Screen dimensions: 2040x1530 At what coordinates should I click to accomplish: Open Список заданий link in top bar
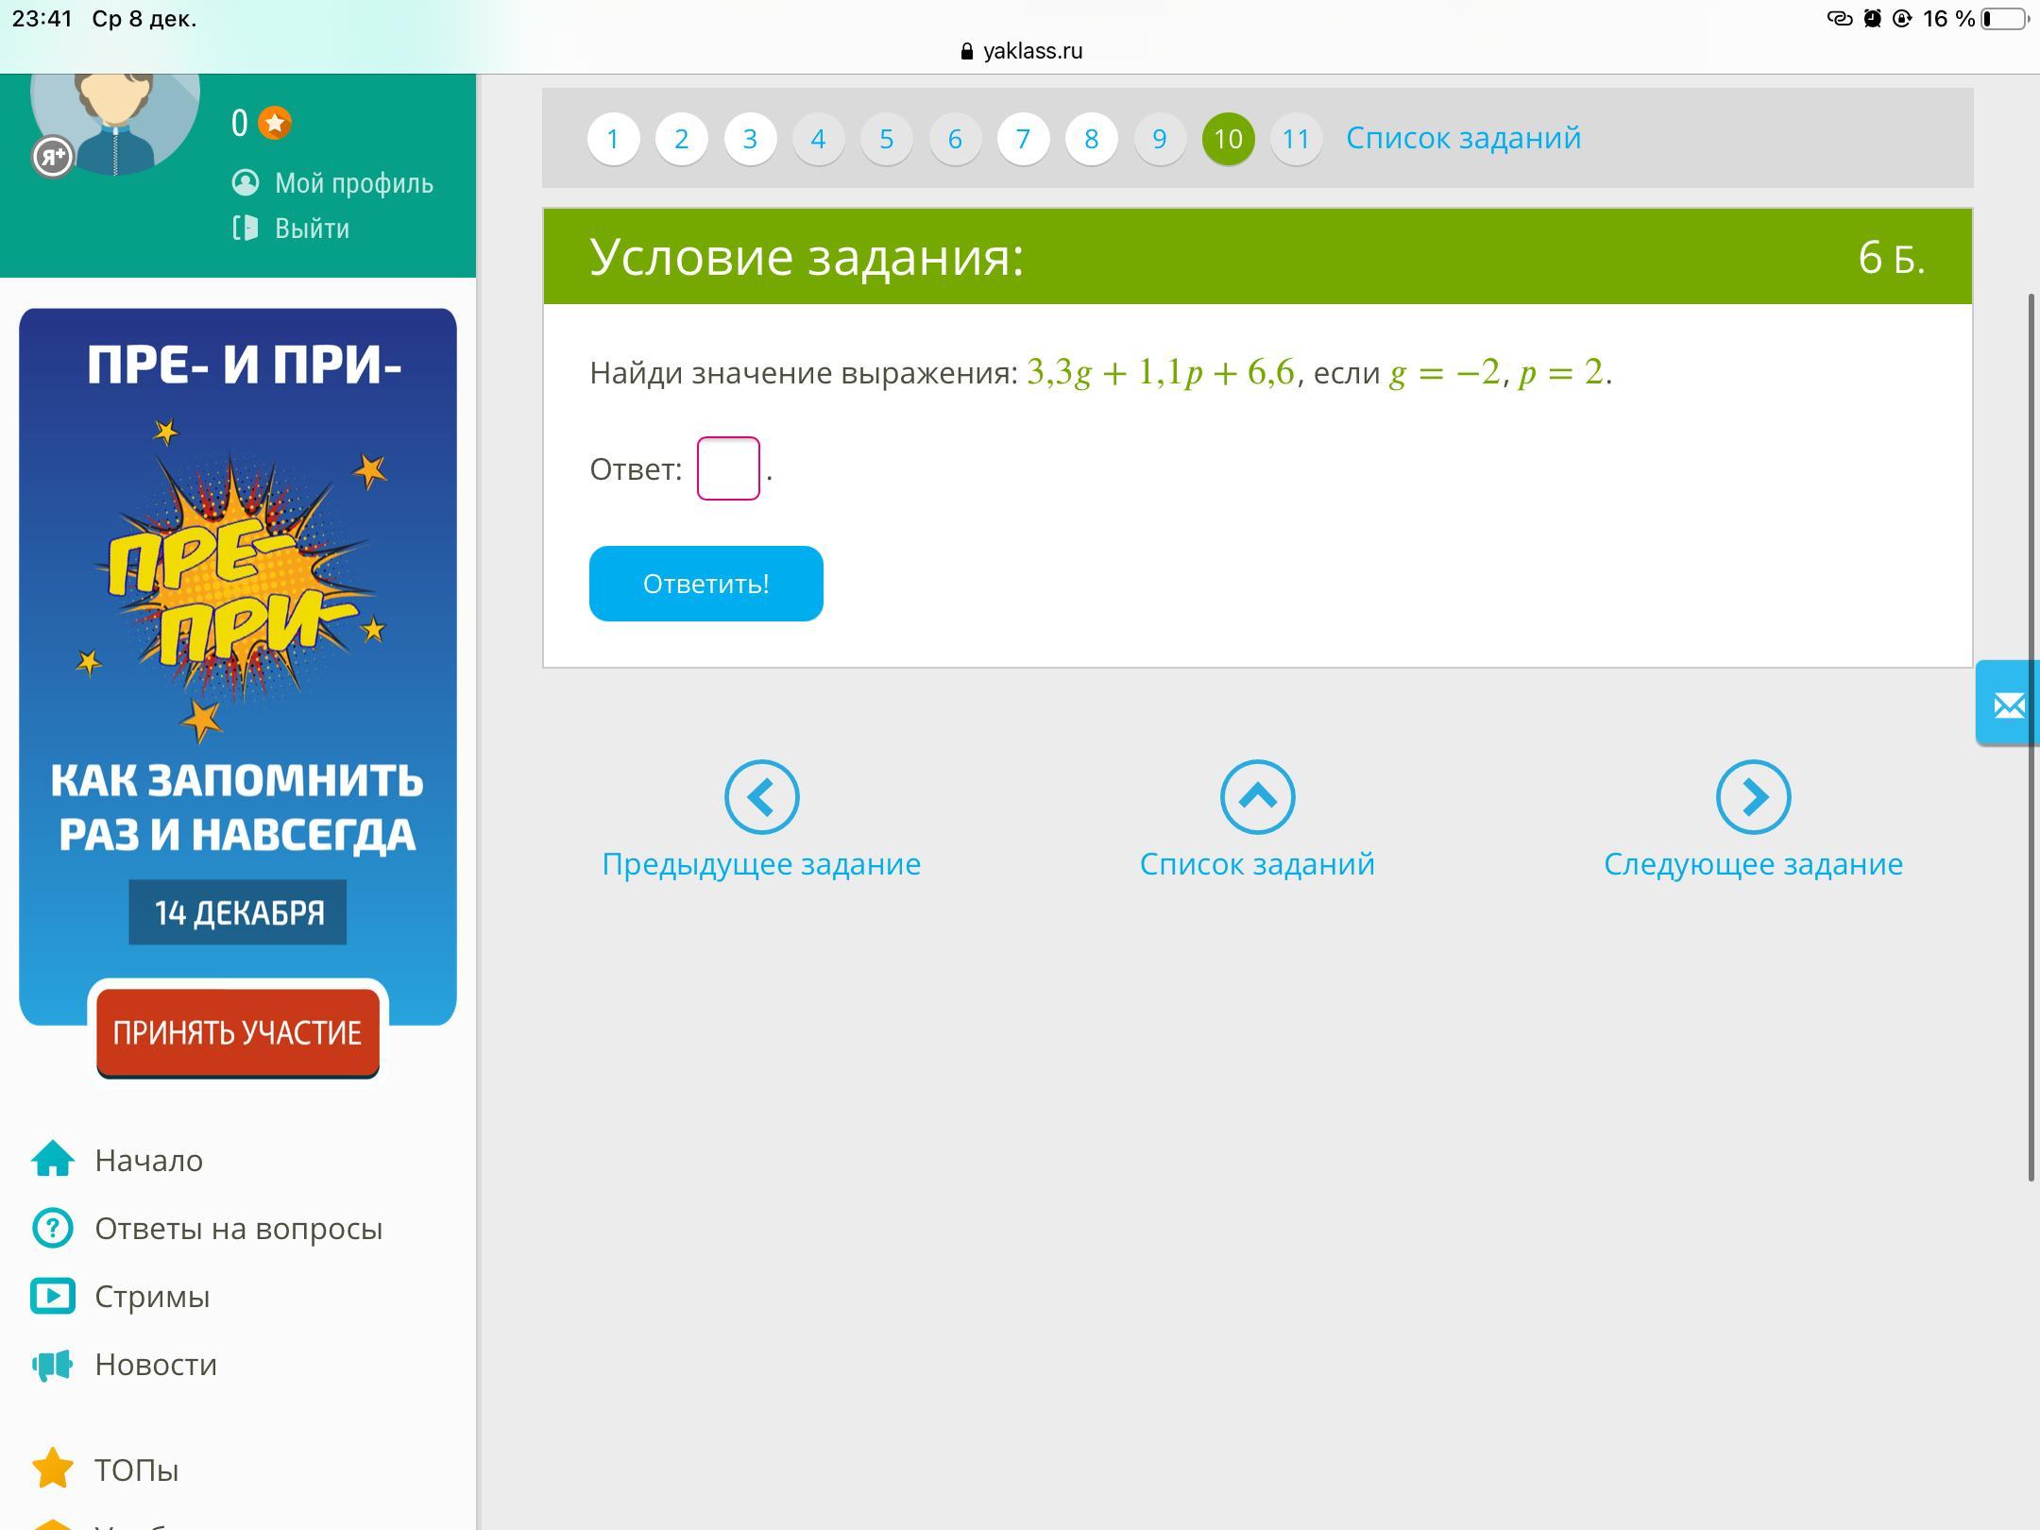[x=1463, y=138]
